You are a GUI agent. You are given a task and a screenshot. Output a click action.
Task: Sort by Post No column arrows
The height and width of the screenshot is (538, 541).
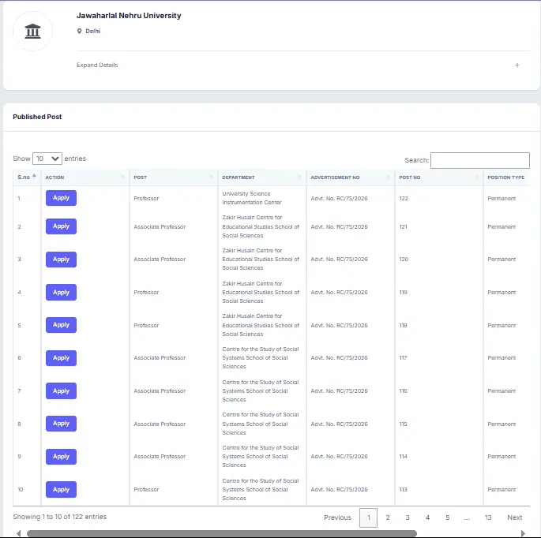[x=476, y=177]
